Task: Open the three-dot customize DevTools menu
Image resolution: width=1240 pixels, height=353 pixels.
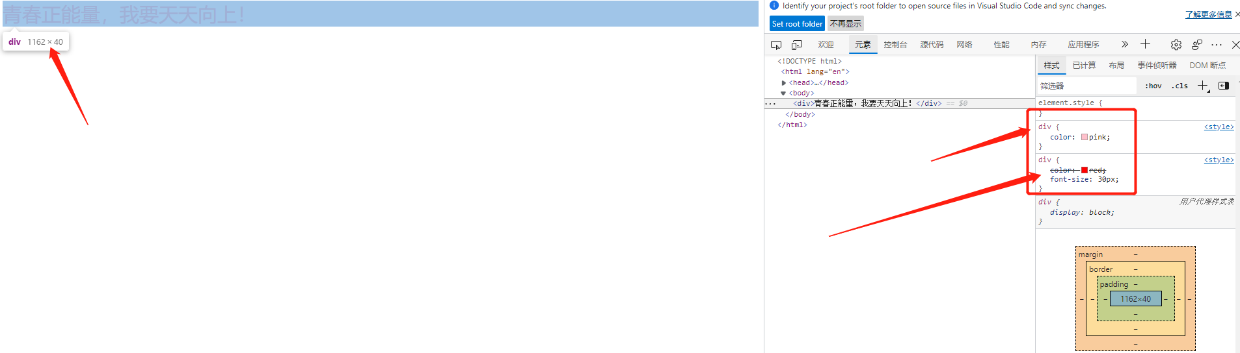Action: 1217,45
